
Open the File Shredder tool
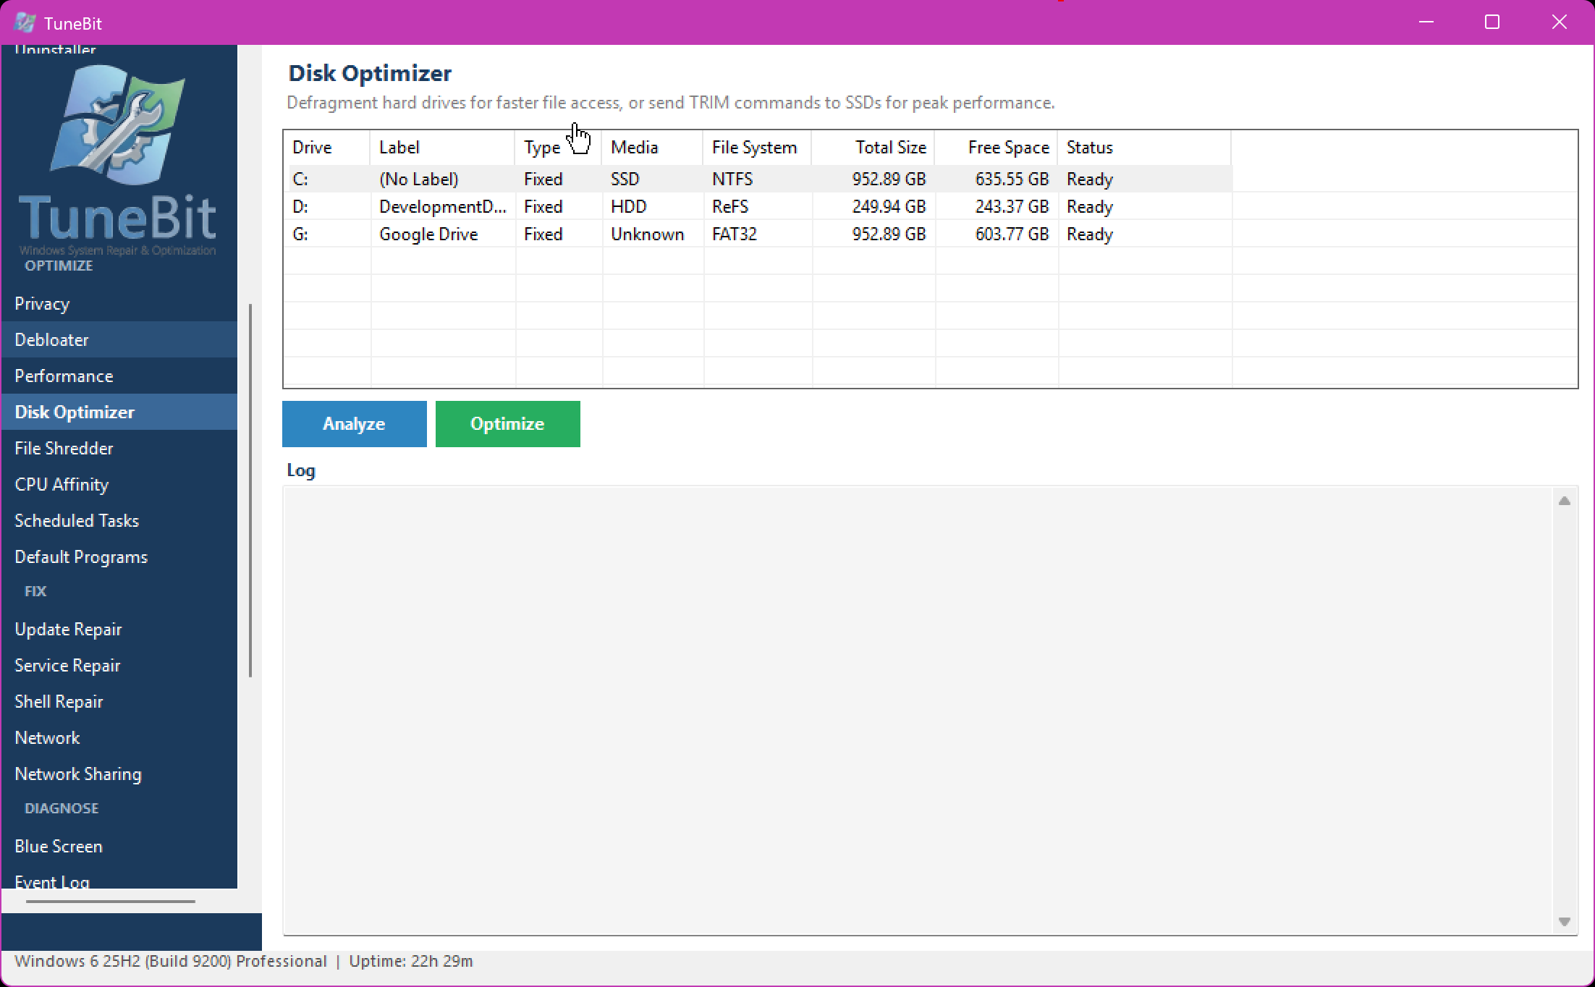pyautogui.click(x=119, y=448)
